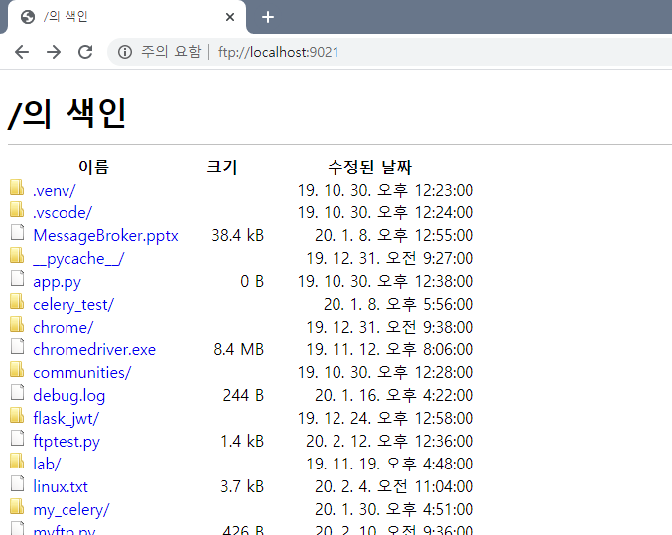The height and width of the screenshot is (535, 672).
Task: Open the lab/ folder link
Action: (47, 464)
